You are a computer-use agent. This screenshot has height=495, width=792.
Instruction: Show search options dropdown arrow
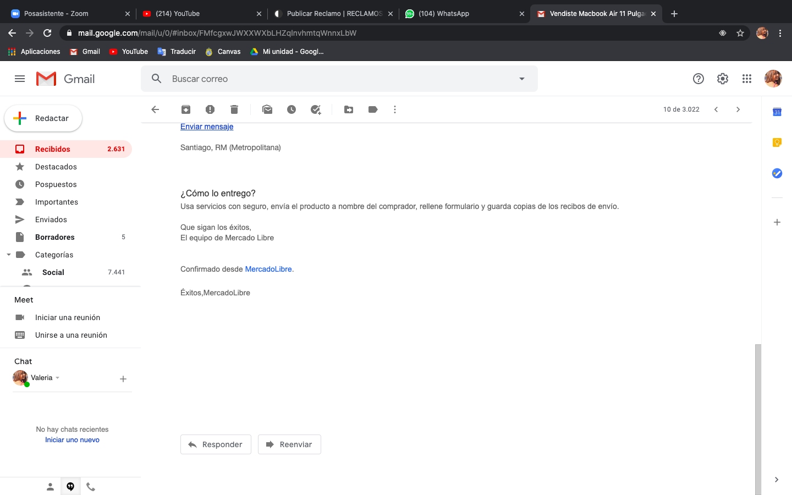coord(522,79)
